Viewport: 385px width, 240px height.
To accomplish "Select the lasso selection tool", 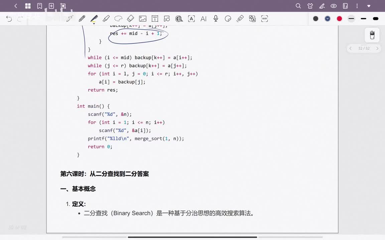I will click(118, 19).
